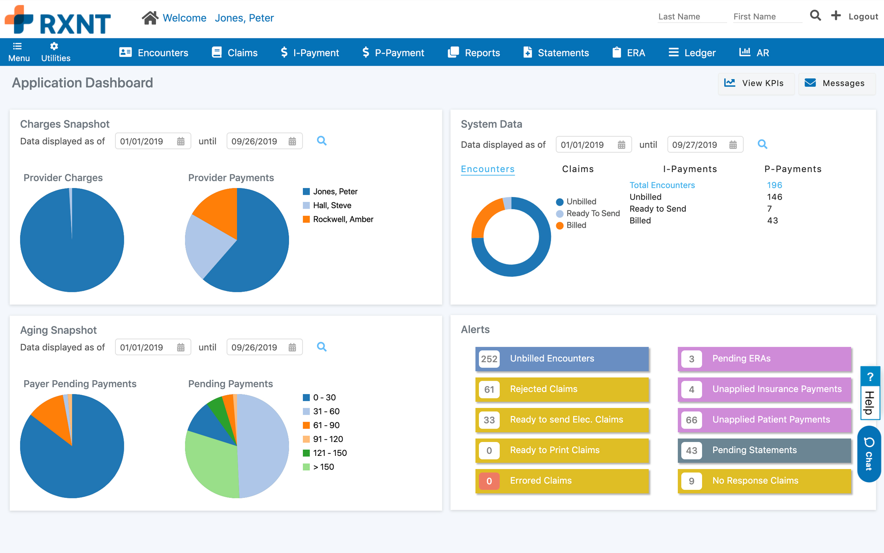This screenshot has width=884, height=553.
Task: Click 61 Rejected Claims alert button
Action: click(x=563, y=388)
